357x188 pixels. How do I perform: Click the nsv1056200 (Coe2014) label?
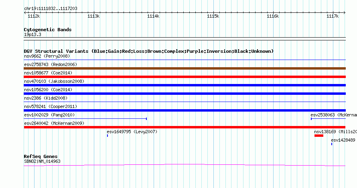tap(48, 90)
